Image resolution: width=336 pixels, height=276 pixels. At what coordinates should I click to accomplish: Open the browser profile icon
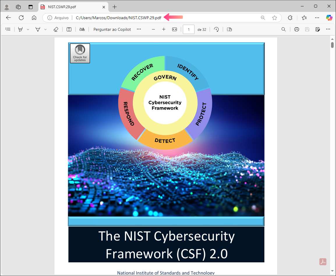7,7
